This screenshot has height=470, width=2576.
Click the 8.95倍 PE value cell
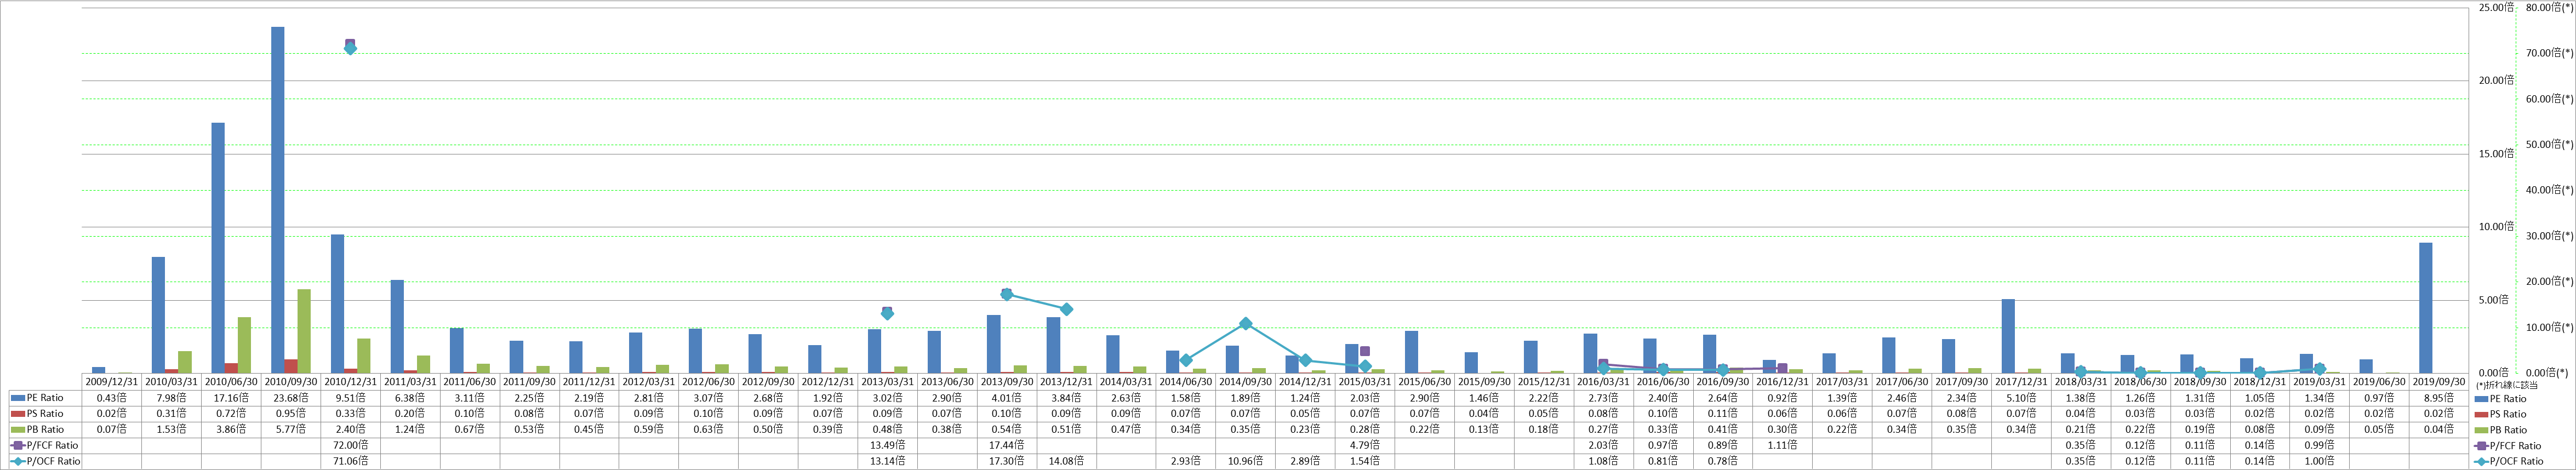pos(2438,398)
